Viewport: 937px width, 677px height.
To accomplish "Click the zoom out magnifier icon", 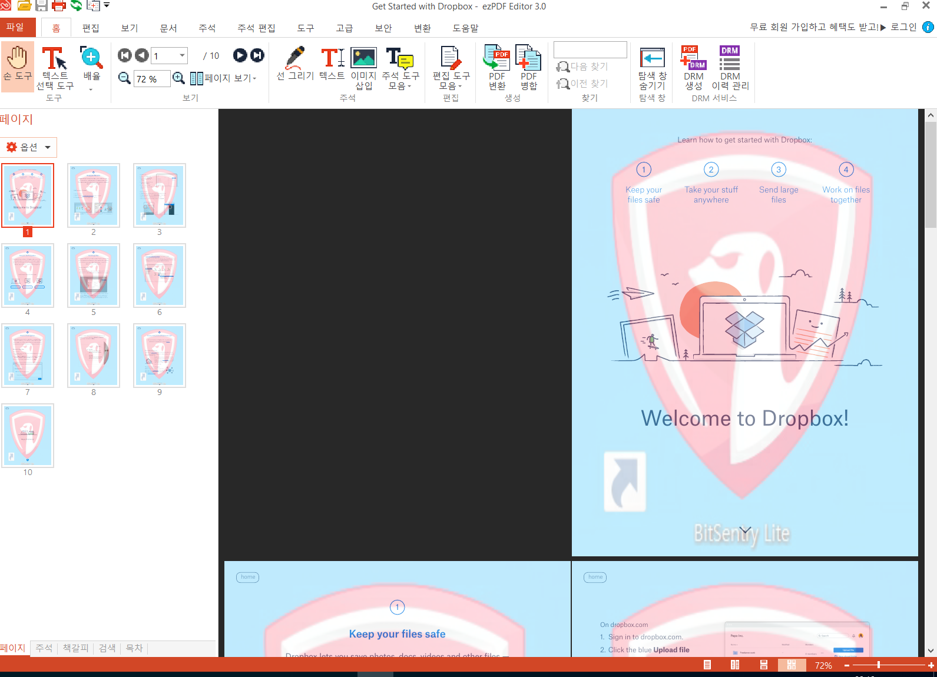I will pyautogui.click(x=124, y=78).
